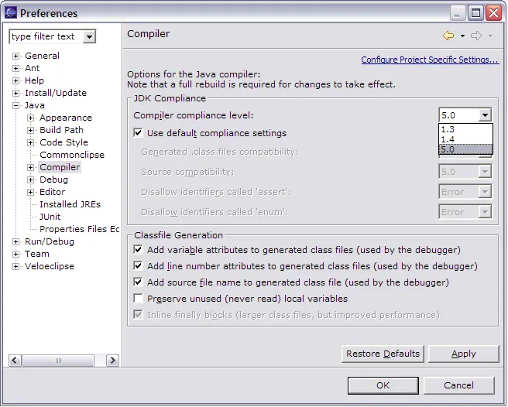Expand the Appearance node under Java

(30, 118)
